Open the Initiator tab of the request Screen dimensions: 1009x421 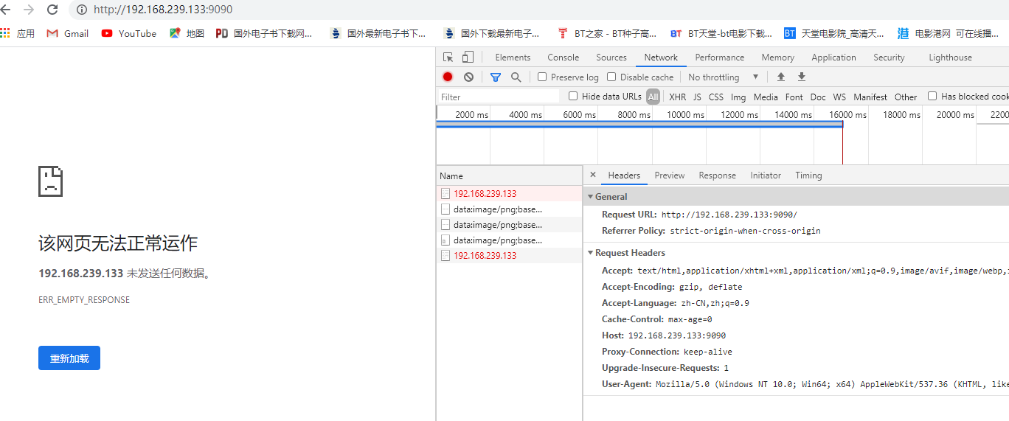pyautogui.click(x=766, y=175)
